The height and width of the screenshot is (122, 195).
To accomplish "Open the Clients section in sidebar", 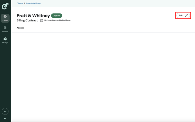I will 5,18.
